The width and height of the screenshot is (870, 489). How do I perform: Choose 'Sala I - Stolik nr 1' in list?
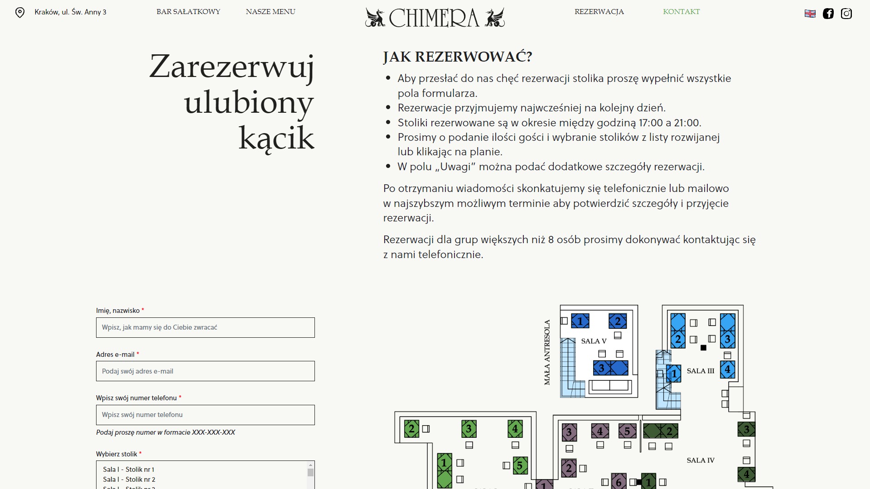tap(129, 470)
